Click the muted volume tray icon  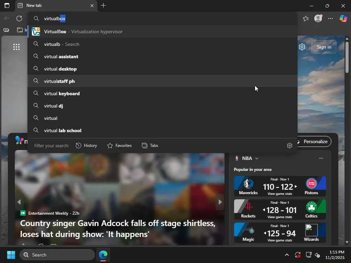317,255
